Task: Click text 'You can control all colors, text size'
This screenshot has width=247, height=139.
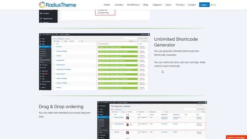Action: [x=171, y=62]
